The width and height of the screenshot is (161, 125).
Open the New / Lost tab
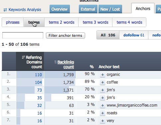tap(110, 9)
